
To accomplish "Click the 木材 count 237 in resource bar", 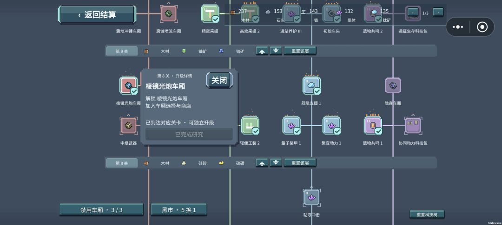I will (x=243, y=11).
